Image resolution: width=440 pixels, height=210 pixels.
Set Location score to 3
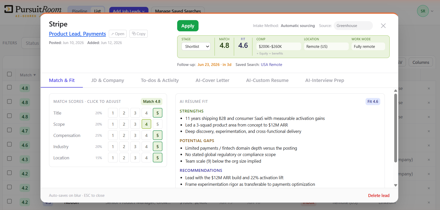pyautogui.click(x=135, y=158)
